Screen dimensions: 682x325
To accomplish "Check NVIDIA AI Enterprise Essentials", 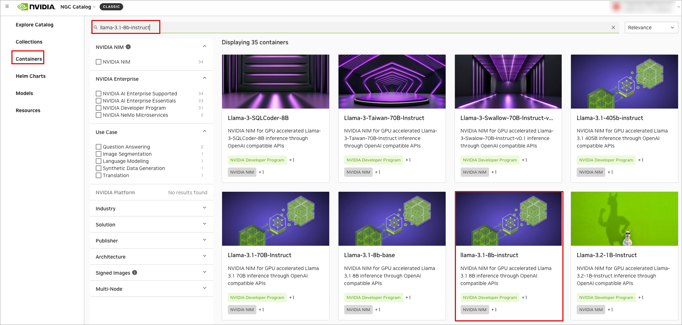I will pos(99,101).
